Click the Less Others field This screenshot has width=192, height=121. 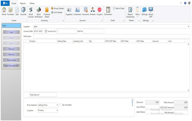152,107
